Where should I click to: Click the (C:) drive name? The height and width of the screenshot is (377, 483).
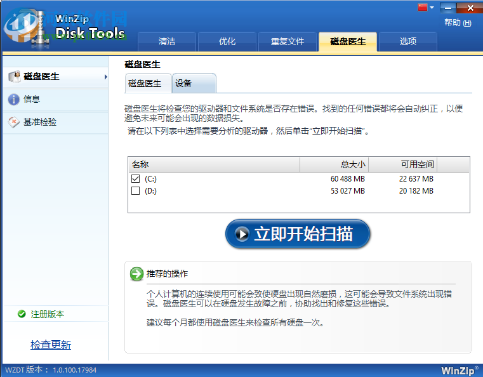[x=150, y=179]
